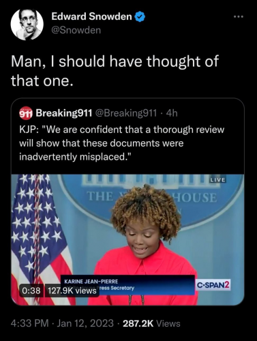
Task: Open Edward Snowden's profile picture
Action: [27, 25]
